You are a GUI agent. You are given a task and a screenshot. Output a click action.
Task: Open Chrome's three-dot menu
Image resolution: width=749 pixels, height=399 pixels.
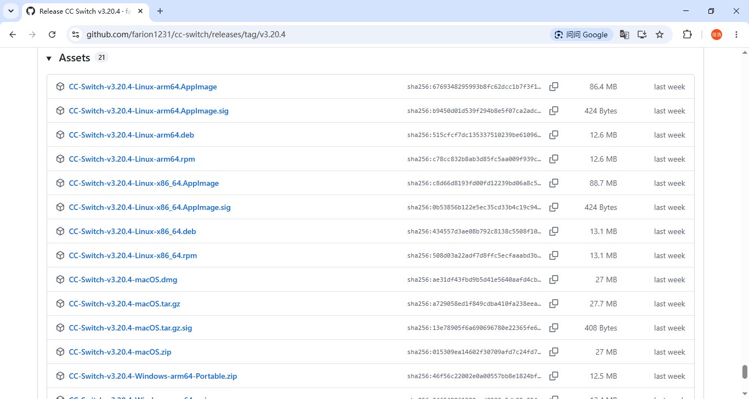pos(736,35)
